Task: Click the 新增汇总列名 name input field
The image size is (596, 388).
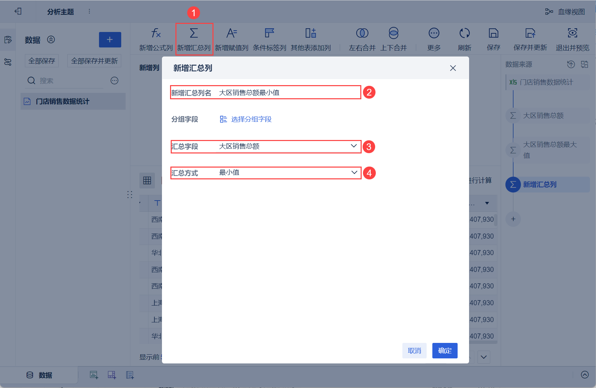Action: click(x=288, y=93)
